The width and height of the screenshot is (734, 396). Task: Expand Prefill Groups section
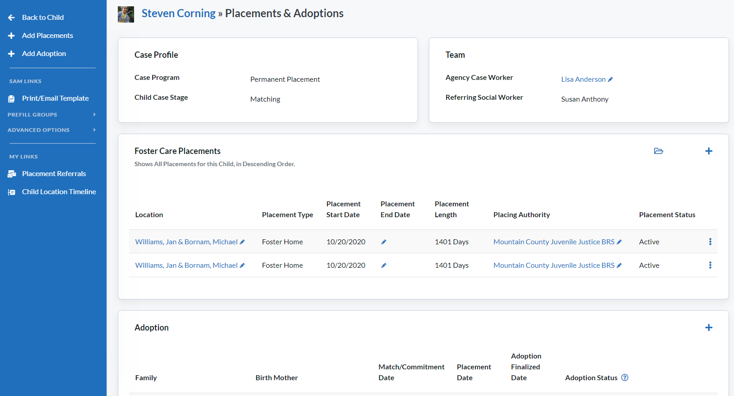[52, 115]
